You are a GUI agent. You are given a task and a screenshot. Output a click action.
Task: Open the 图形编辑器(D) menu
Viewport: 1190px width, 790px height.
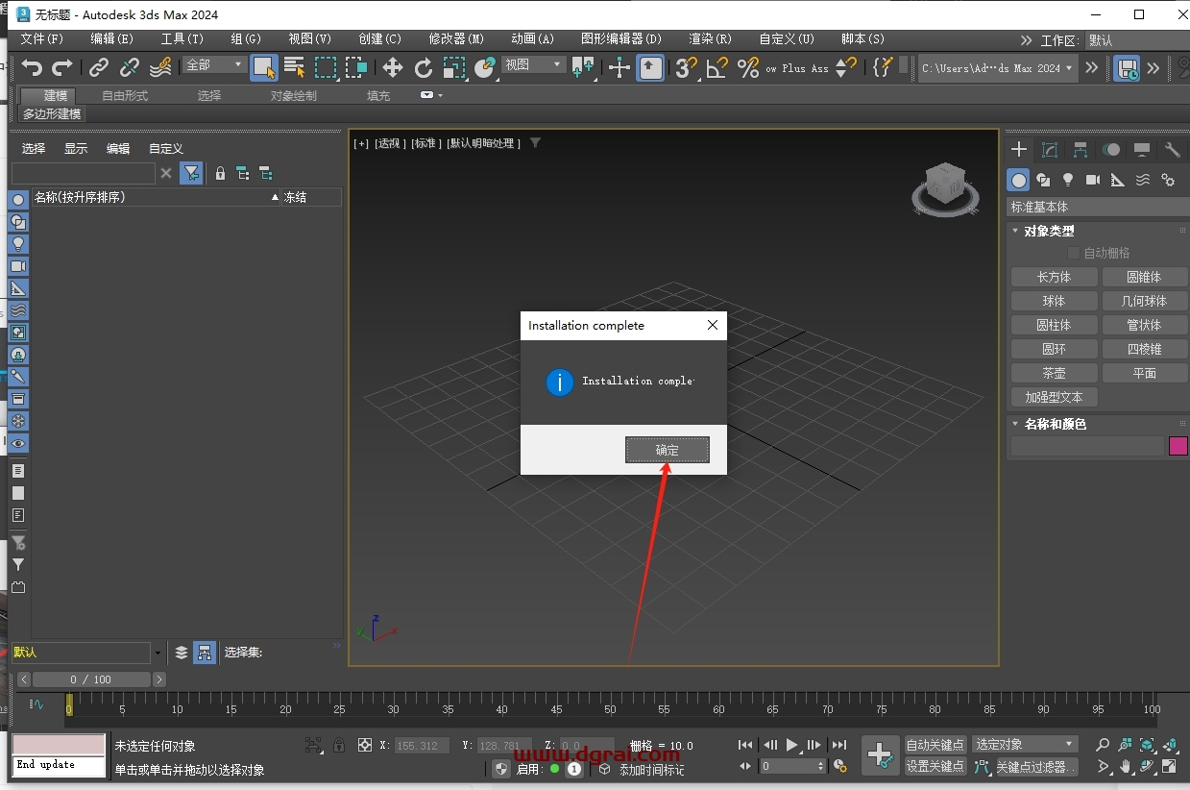[x=621, y=39]
